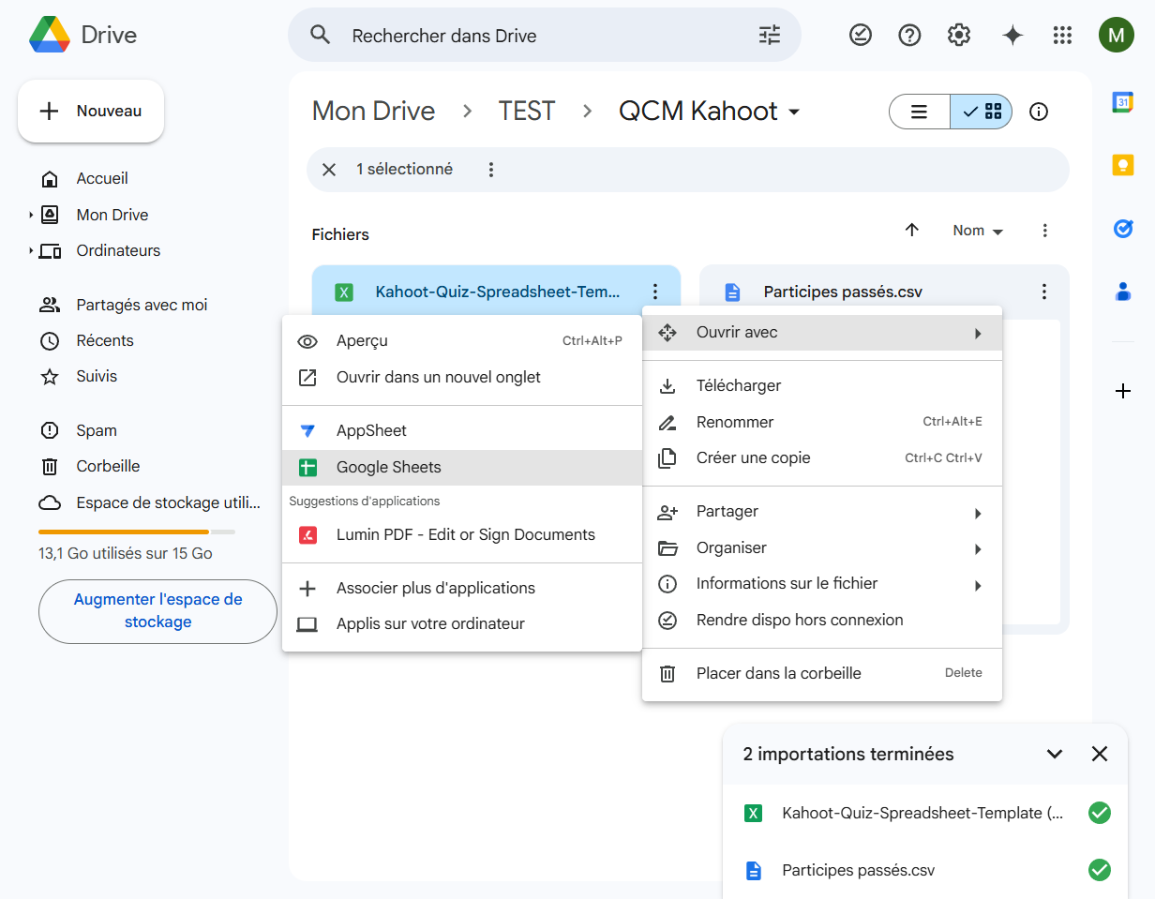Show file details info icon
The image size is (1155, 899).
[1039, 112]
